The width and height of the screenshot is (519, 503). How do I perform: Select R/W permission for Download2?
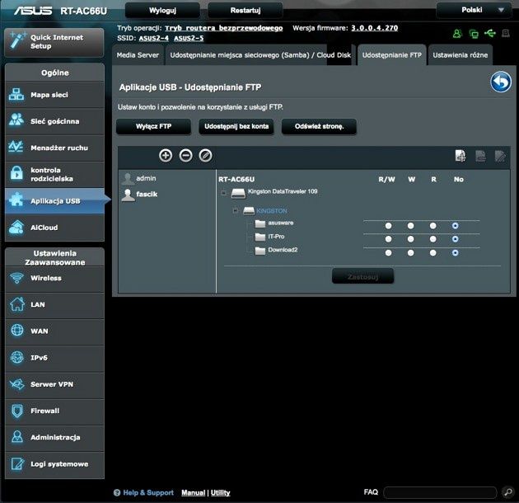pos(388,253)
